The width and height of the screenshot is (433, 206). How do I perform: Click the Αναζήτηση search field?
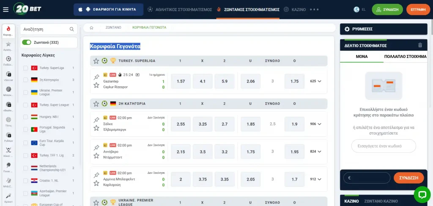coord(49,29)
